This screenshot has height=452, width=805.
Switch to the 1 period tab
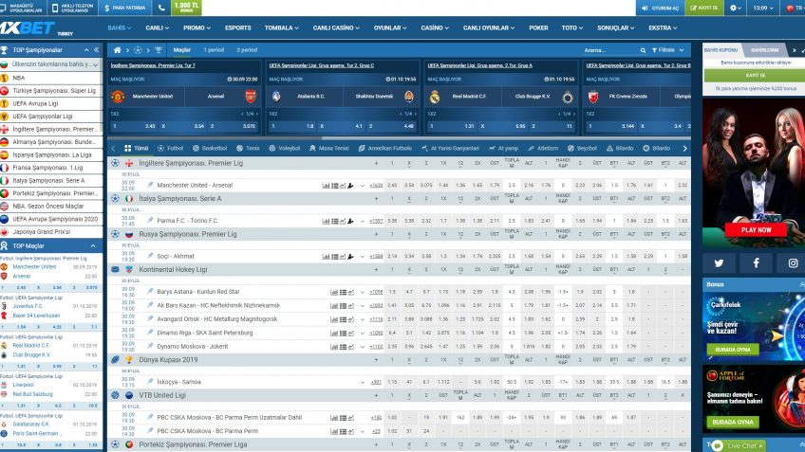point(214,50)
